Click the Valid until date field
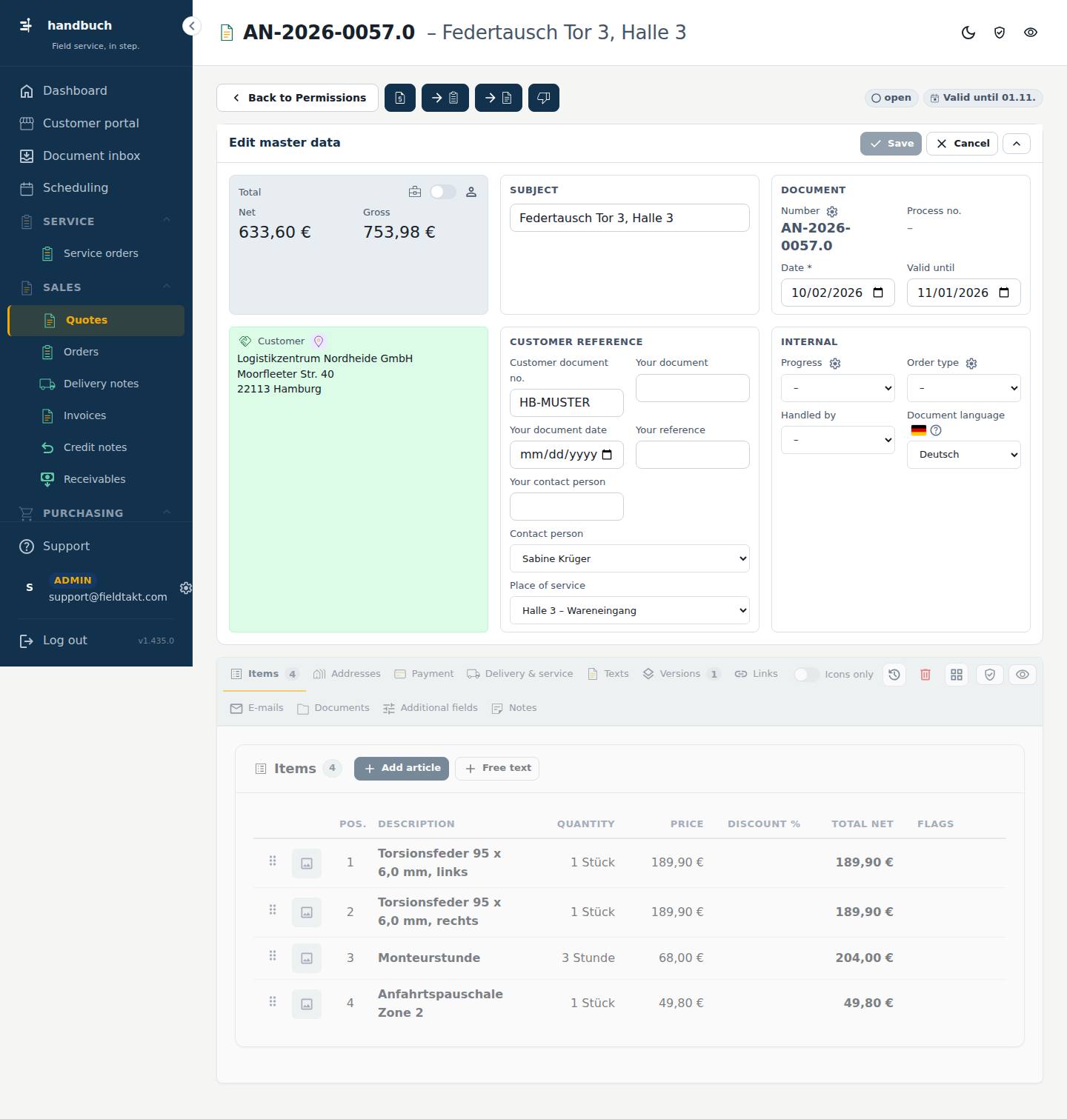This screenshot has height=1119, width=1067. click(964, 293)
